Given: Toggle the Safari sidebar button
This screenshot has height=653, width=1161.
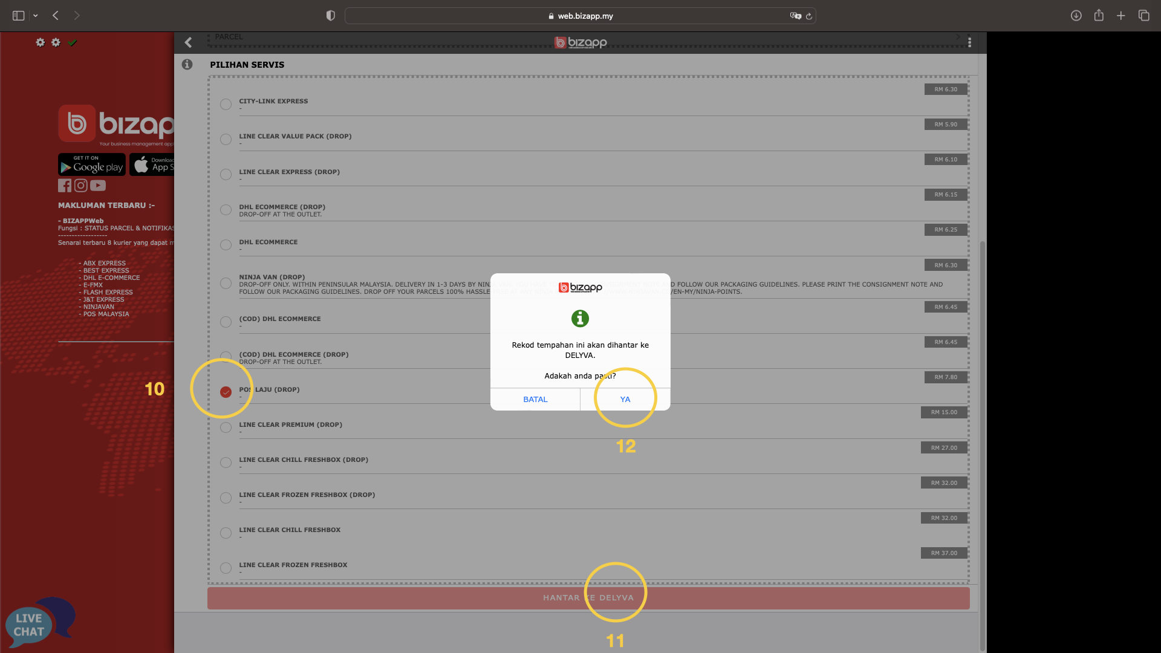Looking at the screenshot, I should tap(18, 16).
